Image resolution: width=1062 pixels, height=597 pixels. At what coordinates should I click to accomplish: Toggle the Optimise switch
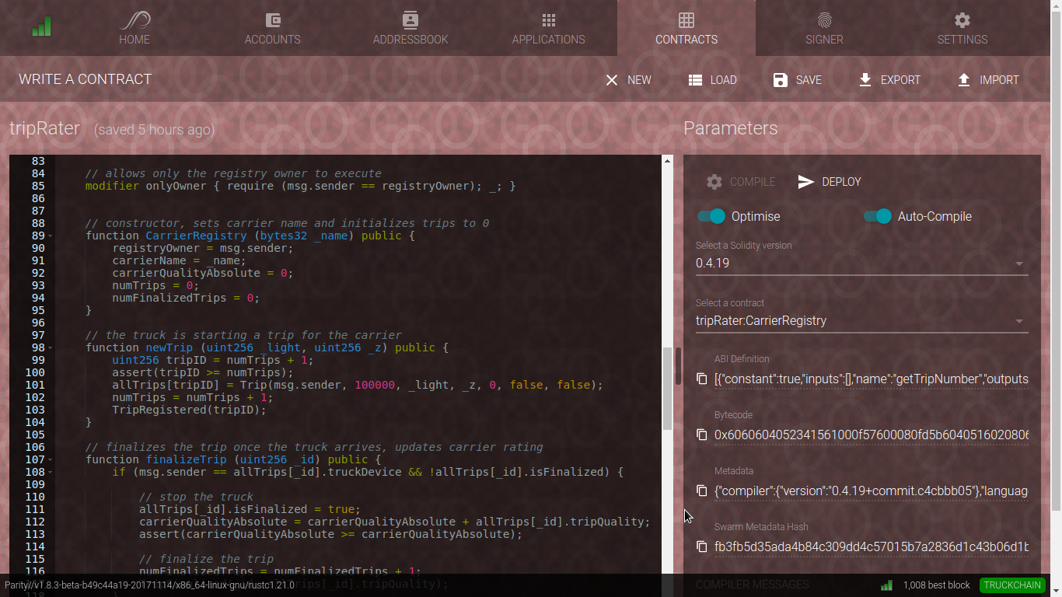click(711, 216)
